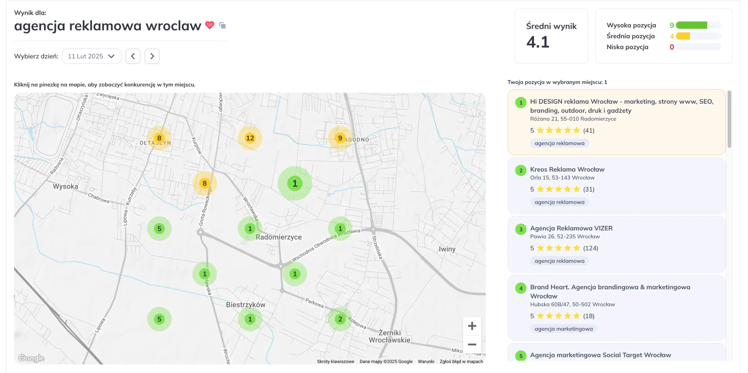Click the results list scrollbar

click(729, 119)
